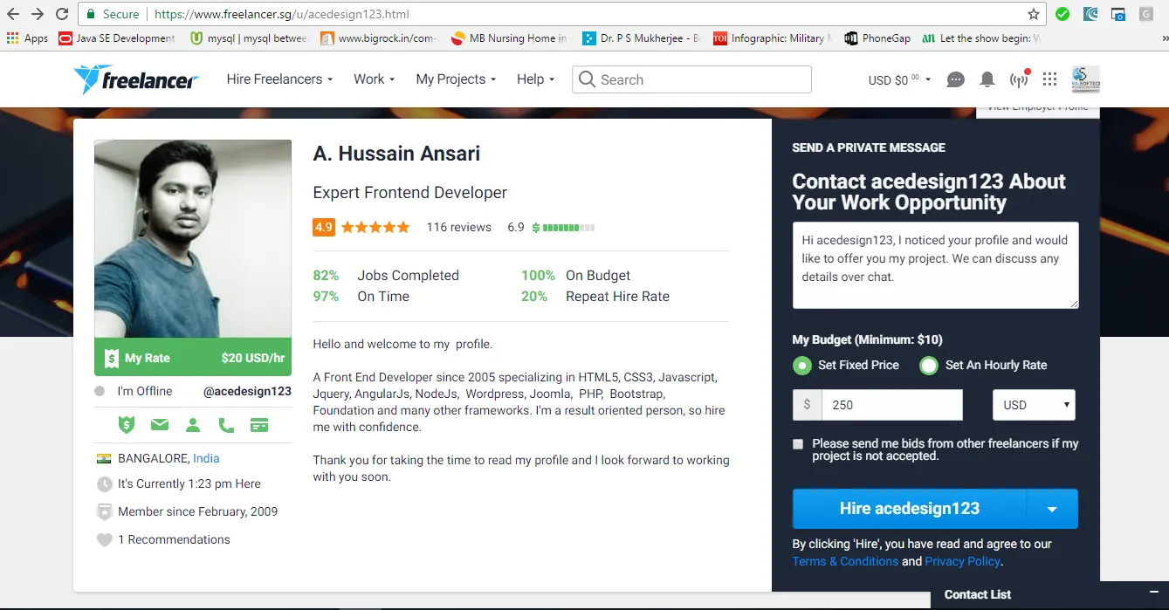1169x610 pixels.
Task: Click the email verified envelope icon
Action: coord(159,425)
